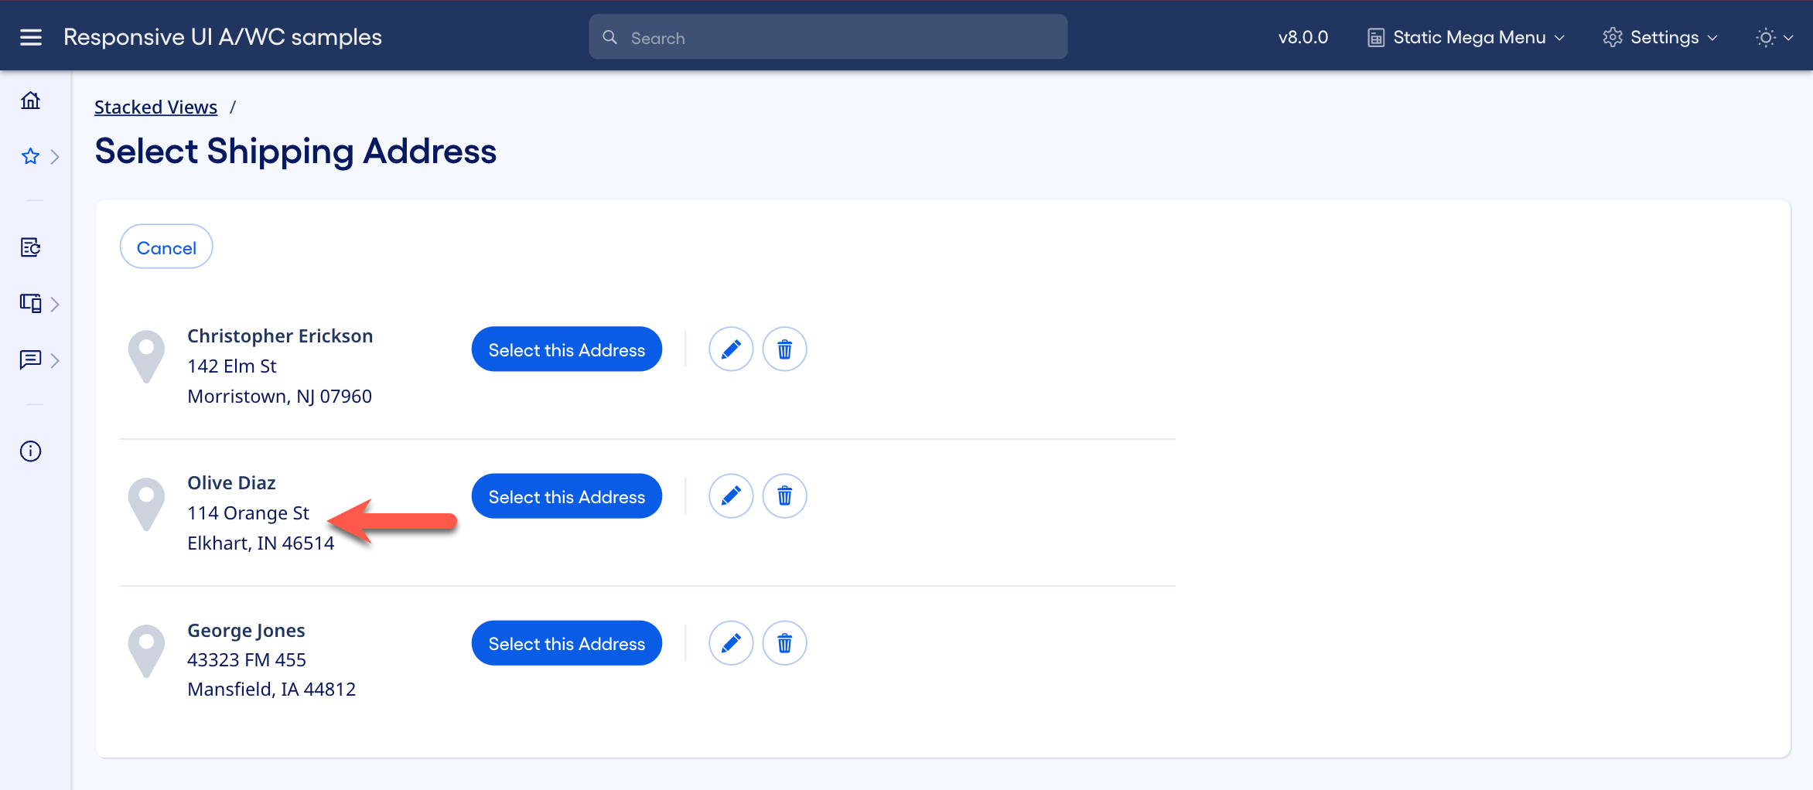Switch theme using the sun icon toggle
The image size is (1813, 790).
1764,37
